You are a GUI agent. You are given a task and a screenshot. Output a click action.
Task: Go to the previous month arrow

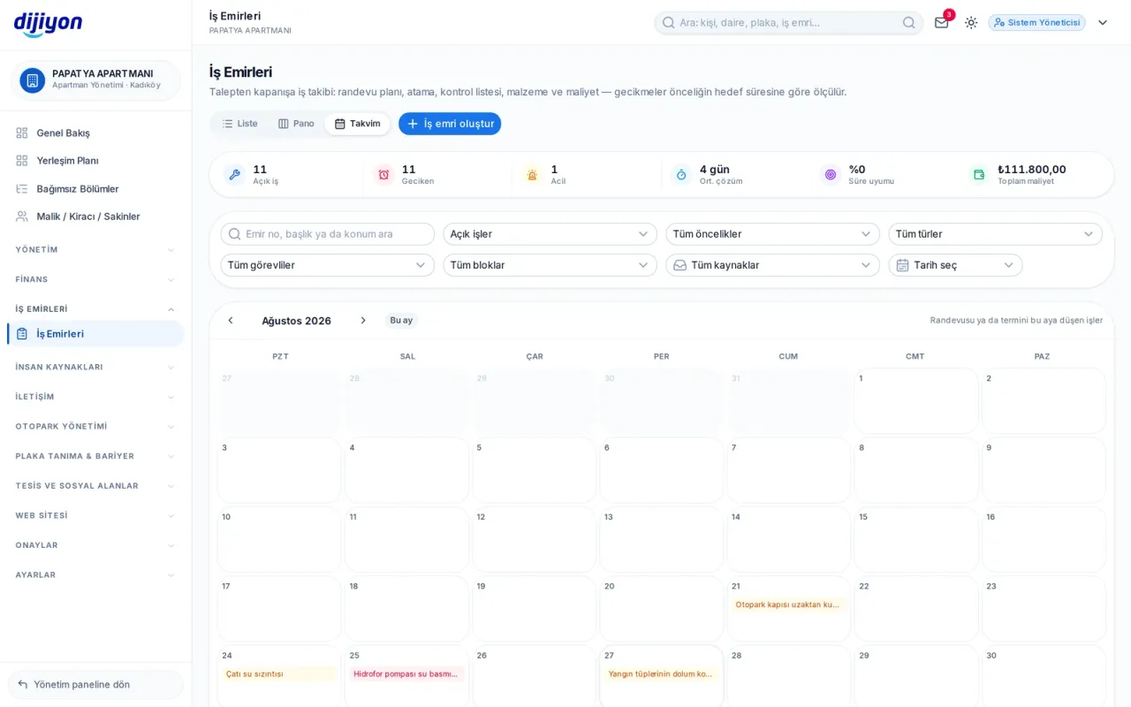click(x=231, y=321)
